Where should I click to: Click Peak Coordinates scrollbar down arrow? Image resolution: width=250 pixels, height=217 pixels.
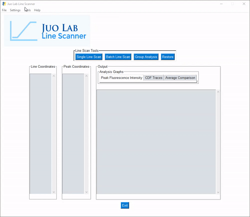click(x=86, y=192)
